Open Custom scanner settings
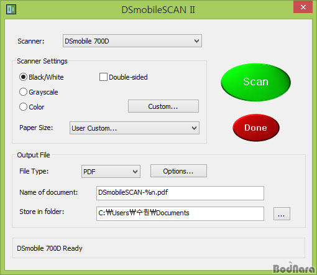317x275 pixels. [163, 106]
